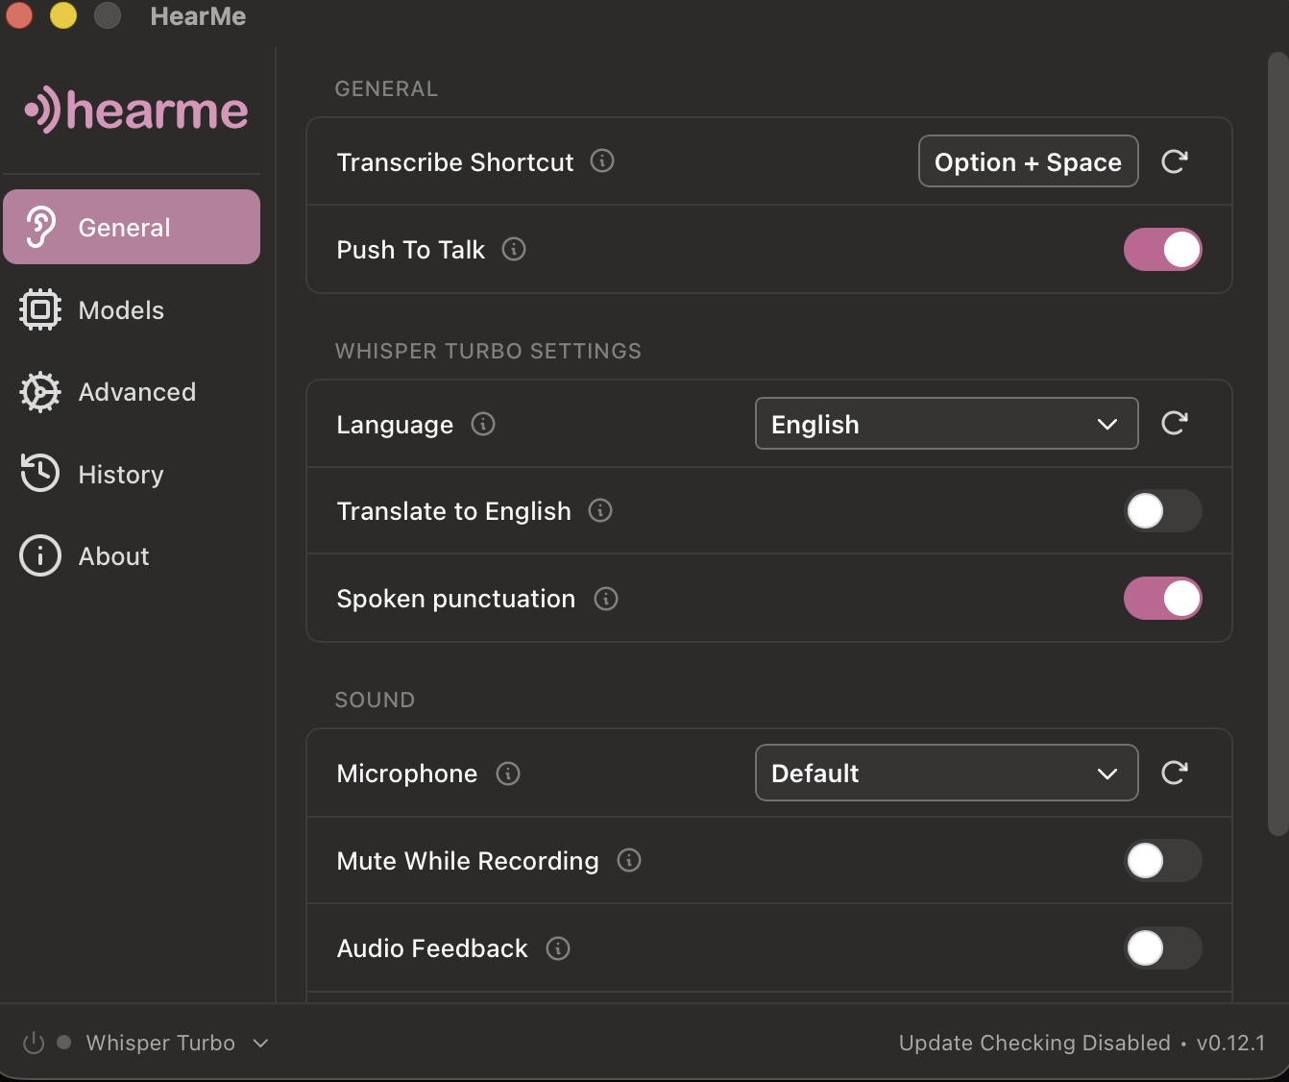Click Update Checking Disabled status text

coord(1034,1043)
